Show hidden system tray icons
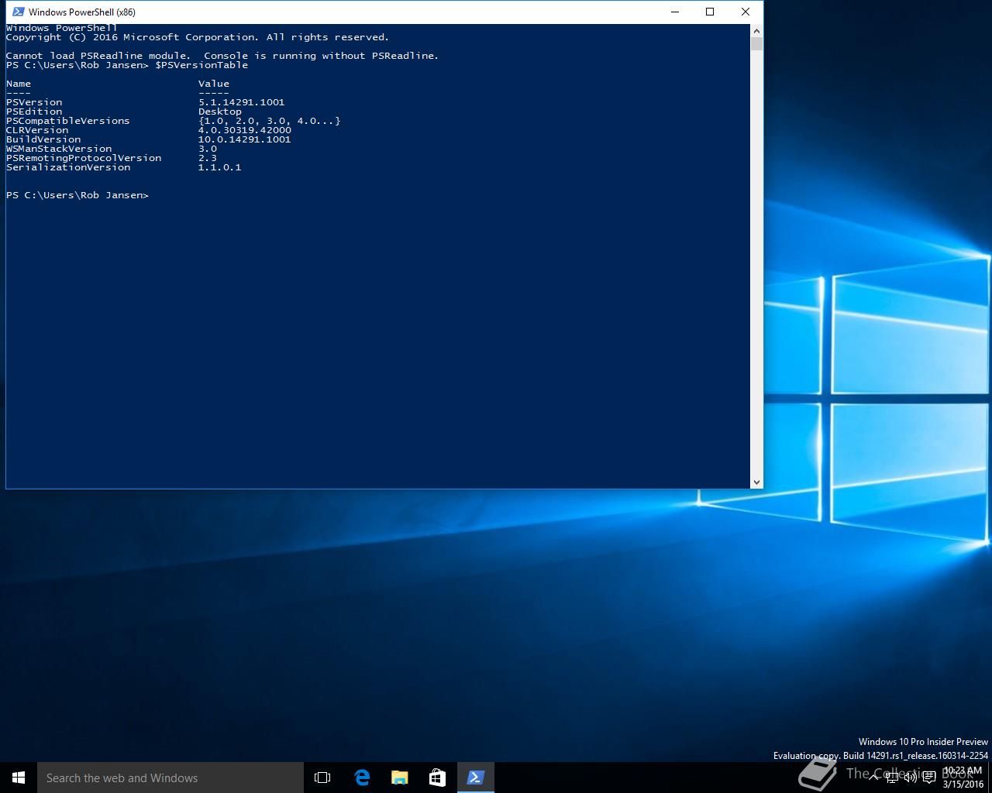 [873, 778]
